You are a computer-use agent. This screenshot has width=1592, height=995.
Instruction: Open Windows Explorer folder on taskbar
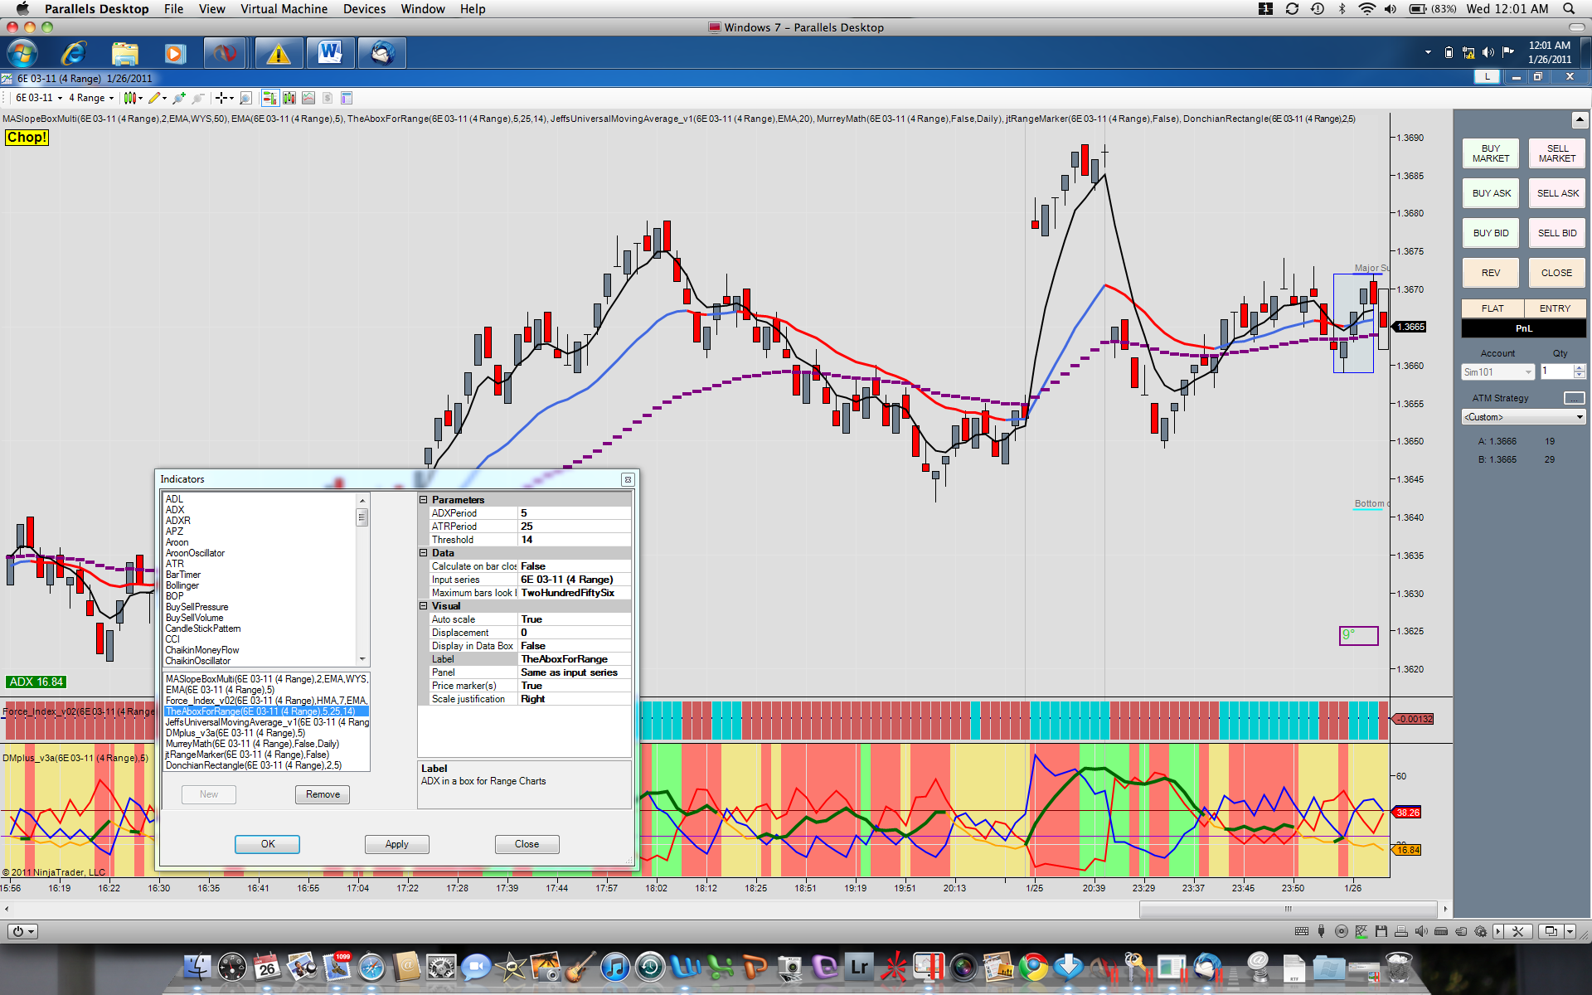tap(124, 54)
